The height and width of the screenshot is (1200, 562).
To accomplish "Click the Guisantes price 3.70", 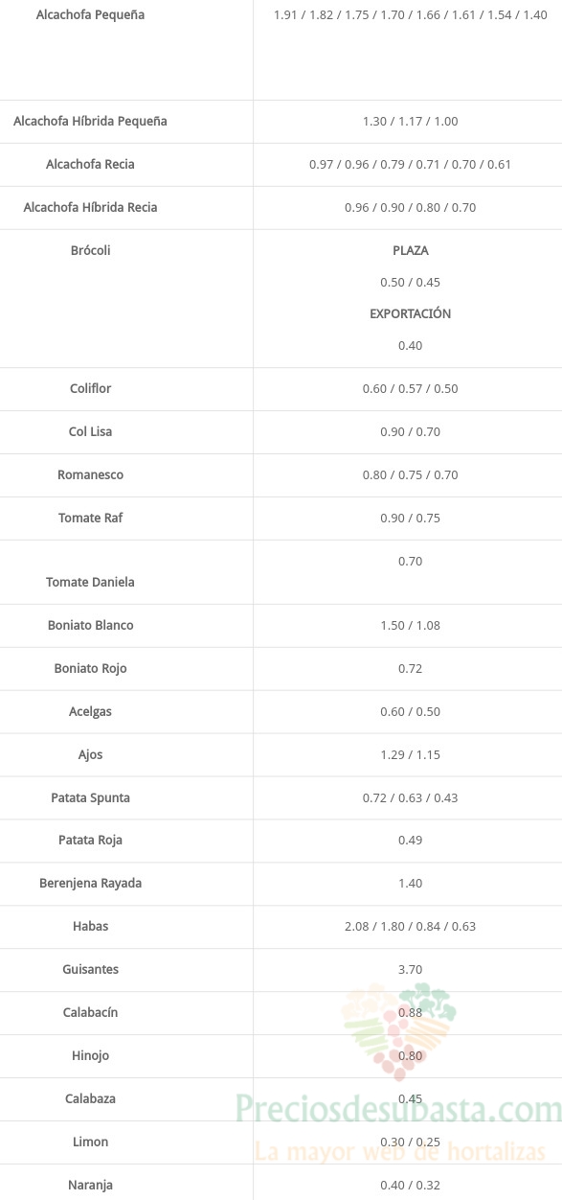I will coord(410,969).
